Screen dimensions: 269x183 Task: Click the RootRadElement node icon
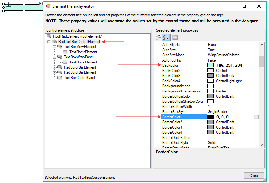[x=49, y=36]
